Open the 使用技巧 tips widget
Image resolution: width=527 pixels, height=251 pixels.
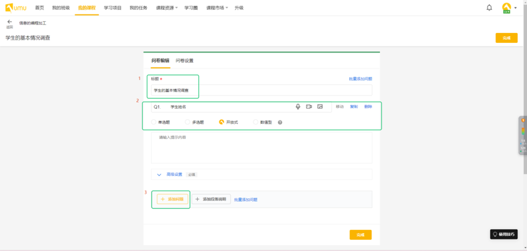point(504,234)
